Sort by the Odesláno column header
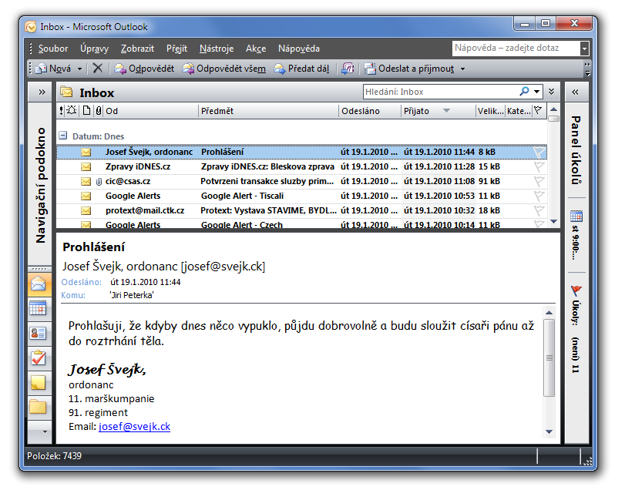The image size is (625, 490). click(x=370, y=111)
